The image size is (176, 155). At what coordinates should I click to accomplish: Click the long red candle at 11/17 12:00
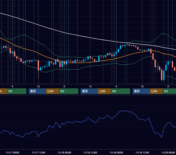click(38, 65)
